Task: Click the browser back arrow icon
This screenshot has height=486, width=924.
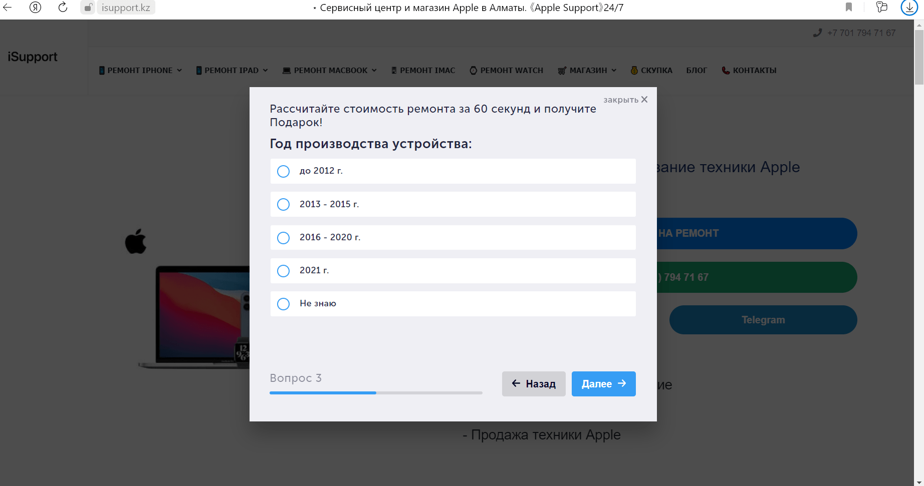Action: (8, 8)
